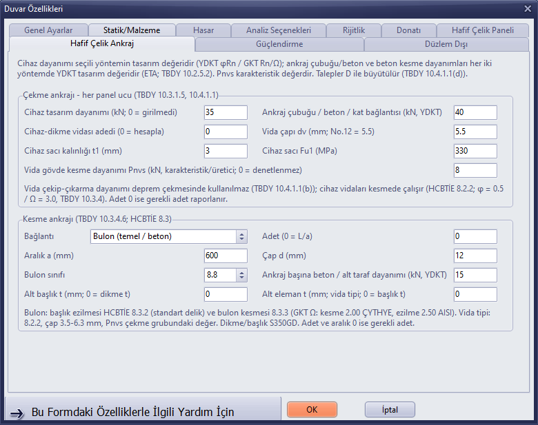Image resolution: width=538 pixels, height=425 pixels.
Task: Click the Bulon sınıfı label
Action: pos(45,275)
